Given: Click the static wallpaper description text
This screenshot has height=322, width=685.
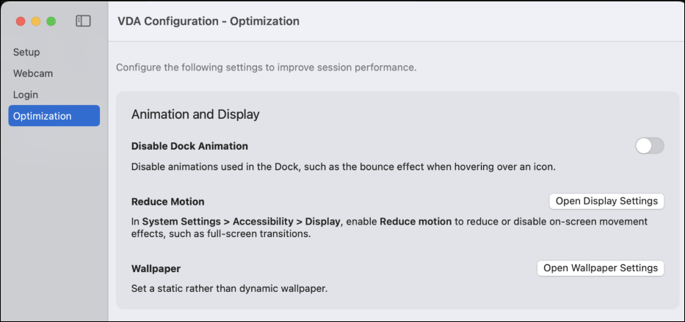Looking at the screenshot, I should tap(229, 288).
